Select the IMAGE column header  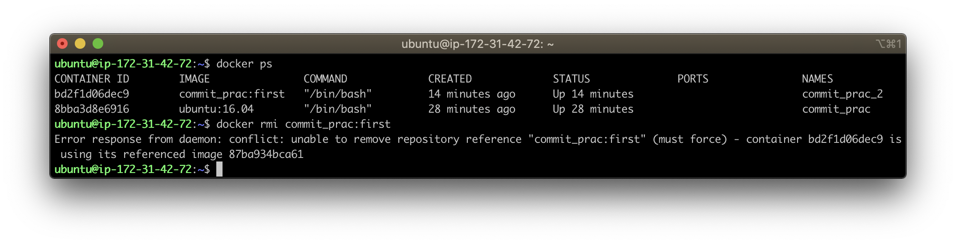194,79
